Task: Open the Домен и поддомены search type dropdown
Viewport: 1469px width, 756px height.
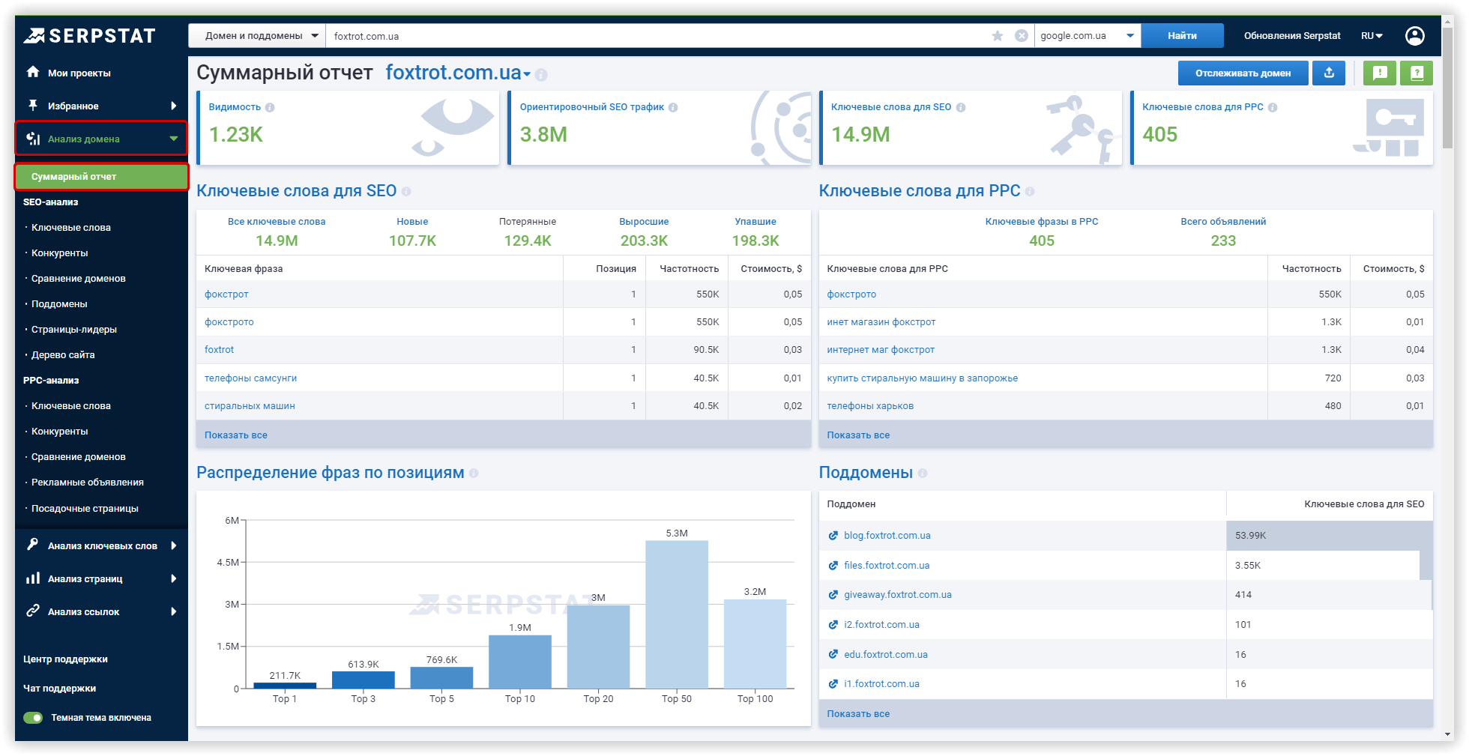Action: [257, 35]
